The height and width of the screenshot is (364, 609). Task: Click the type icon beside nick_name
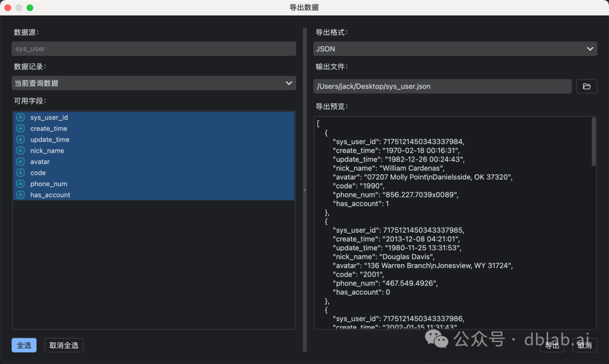tap(20, 150)
